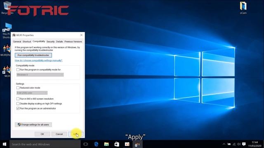Open the volume tray icon
The width and height of the screenshot is (264, 148).
click(x=239, y=144)
